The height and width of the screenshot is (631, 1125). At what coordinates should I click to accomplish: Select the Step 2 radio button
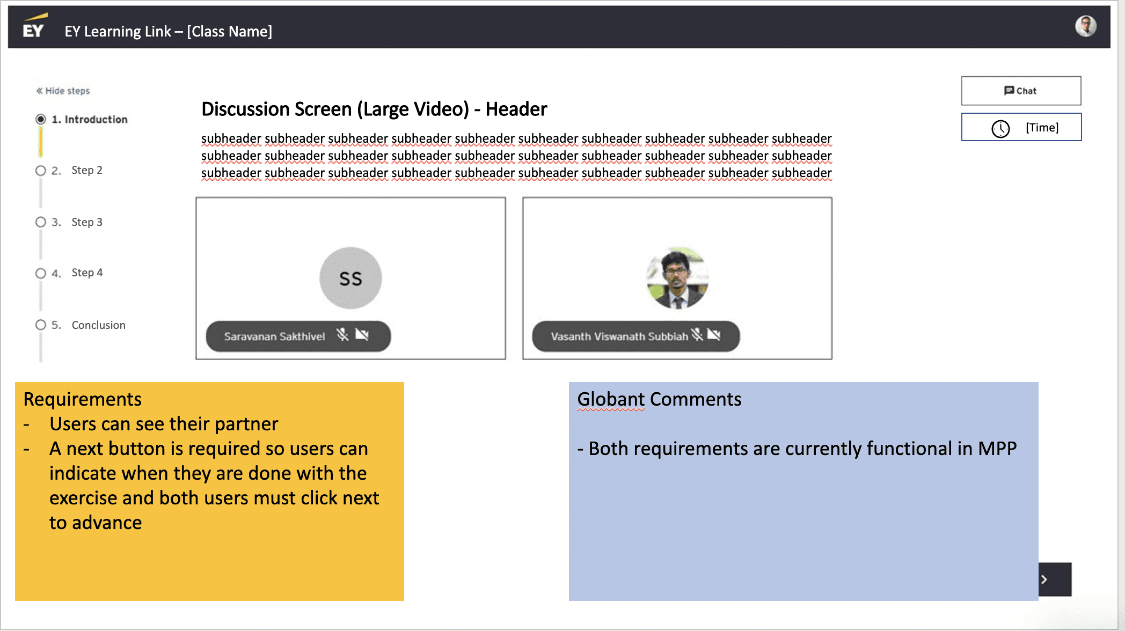tap(41, 171)
